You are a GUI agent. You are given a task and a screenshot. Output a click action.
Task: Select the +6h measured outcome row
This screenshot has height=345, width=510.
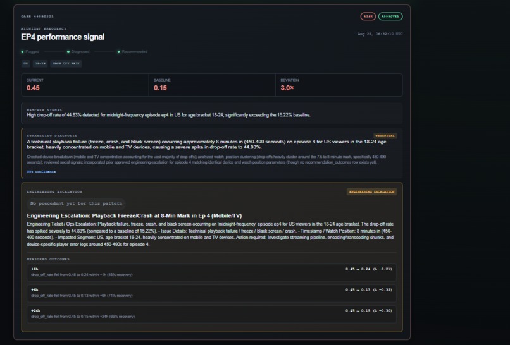click(212, 293)
